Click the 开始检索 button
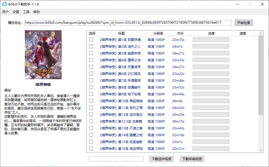This screenshot has width=269, height=167. (243, 23)
